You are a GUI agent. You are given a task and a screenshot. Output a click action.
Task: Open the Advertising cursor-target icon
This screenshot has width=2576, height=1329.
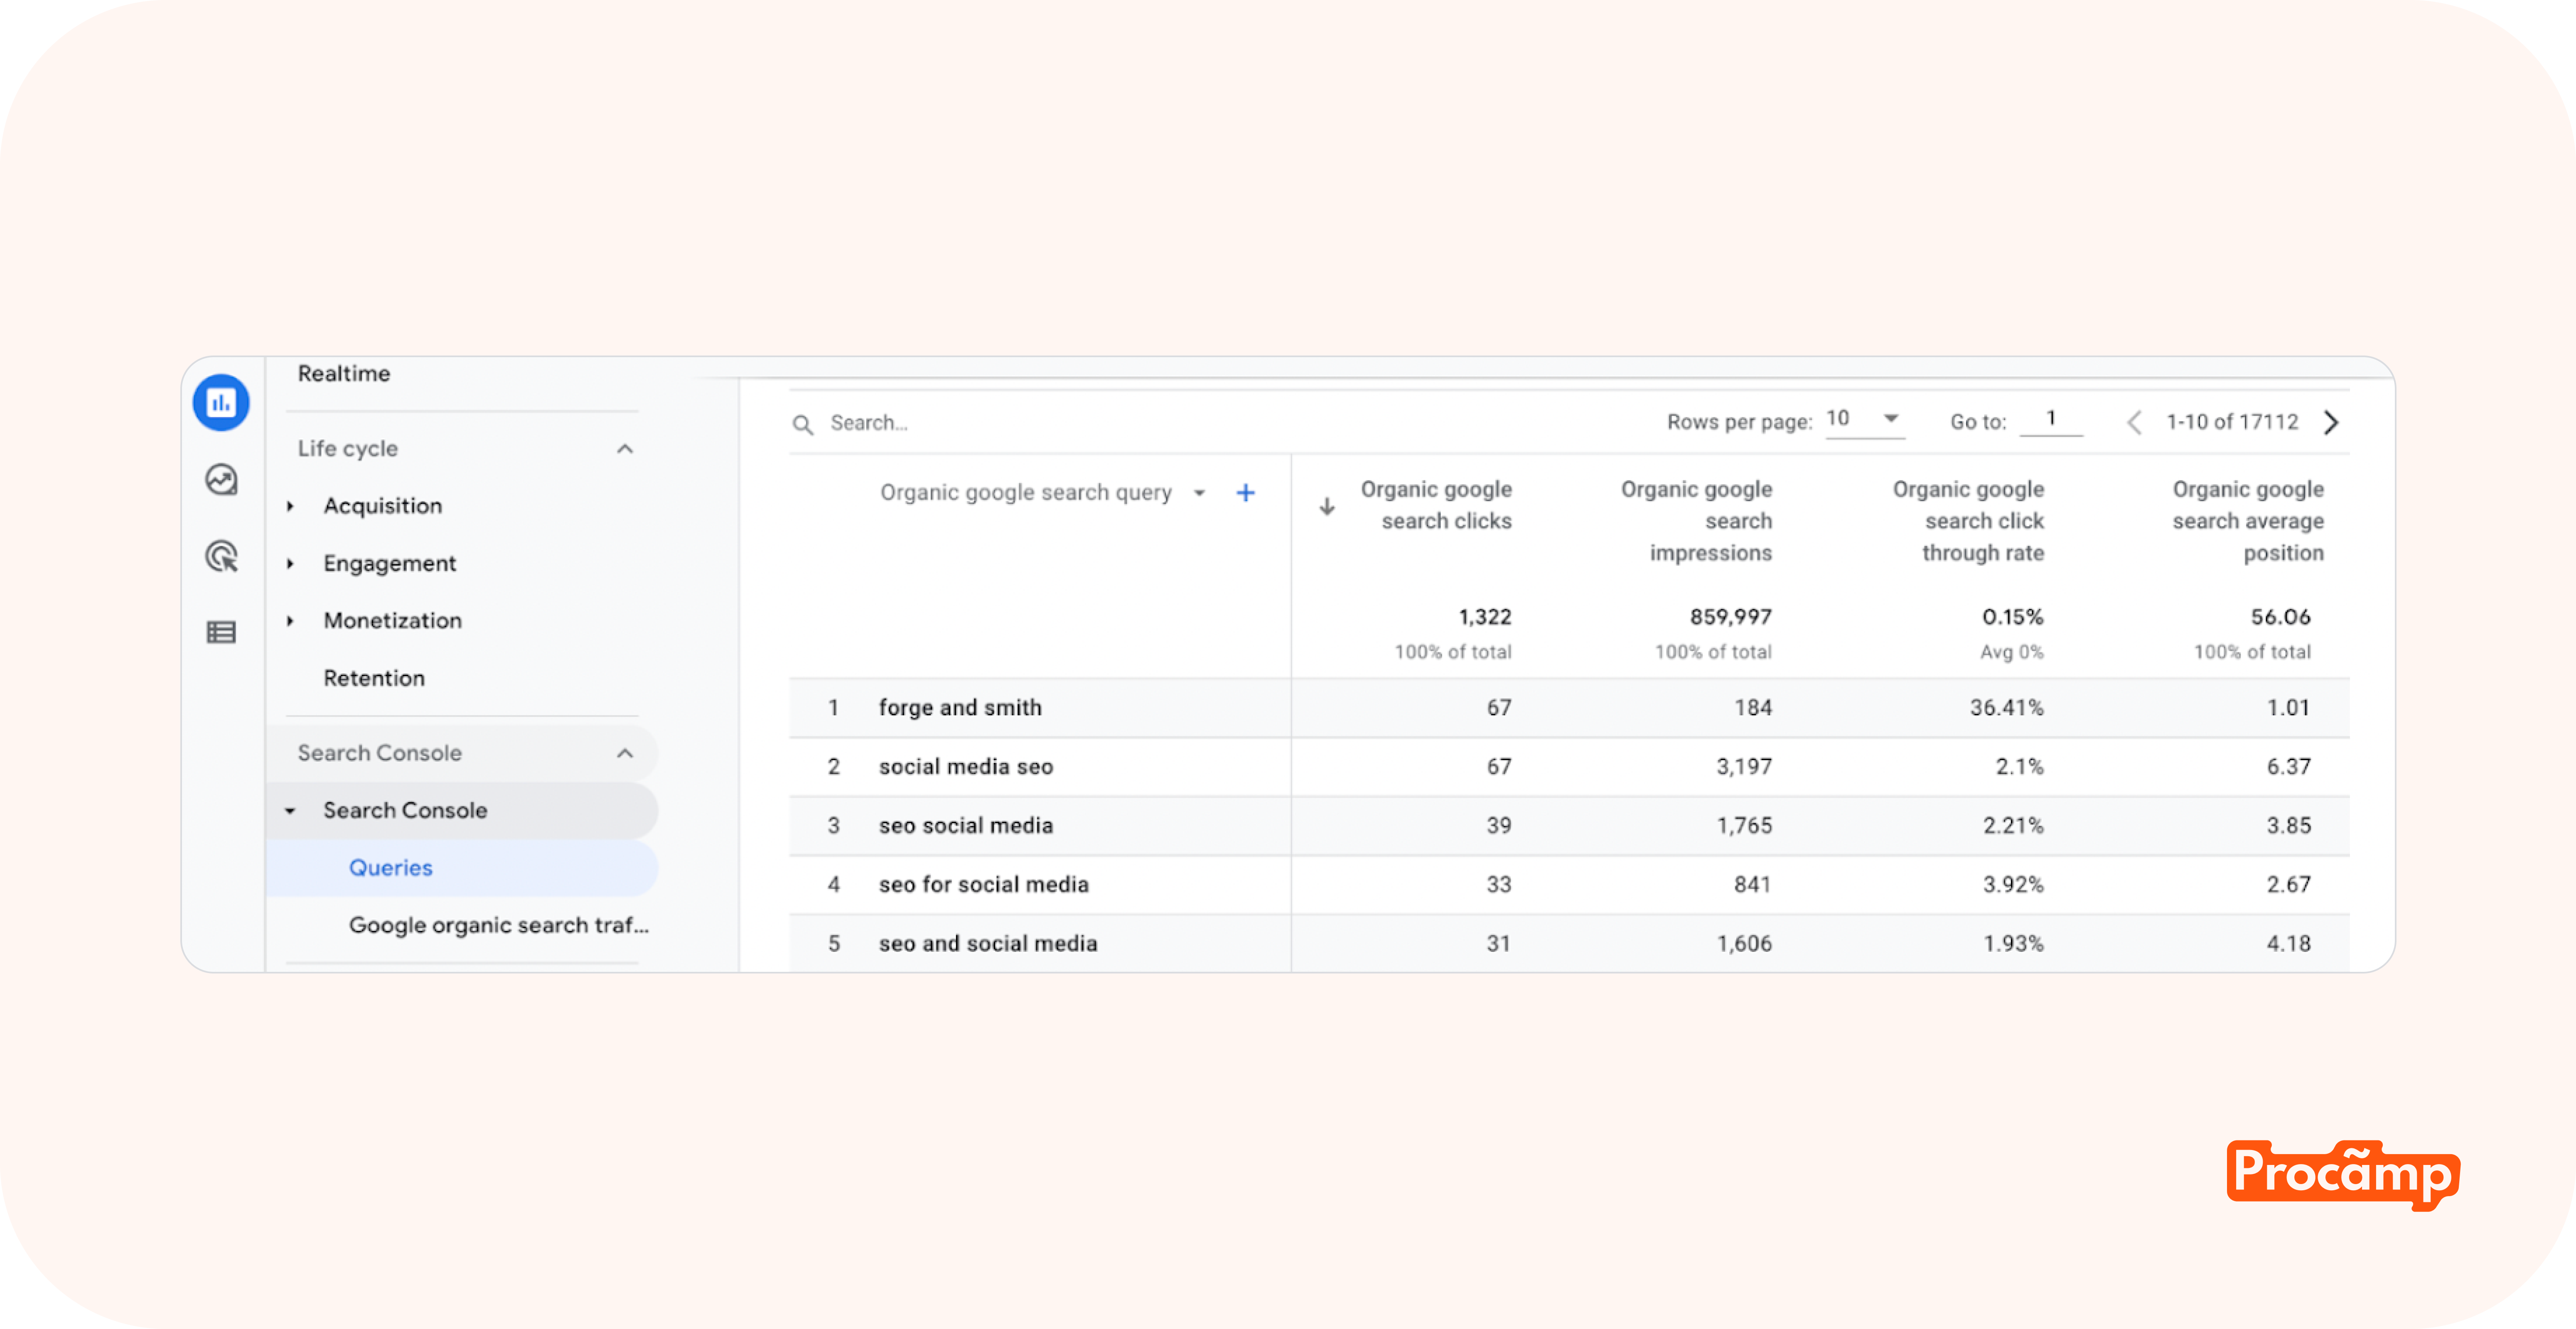[221, 557]
